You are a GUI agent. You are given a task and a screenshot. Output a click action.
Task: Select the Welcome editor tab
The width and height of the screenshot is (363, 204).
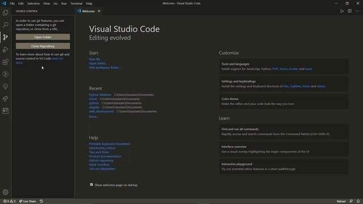(x=88, y=11)
